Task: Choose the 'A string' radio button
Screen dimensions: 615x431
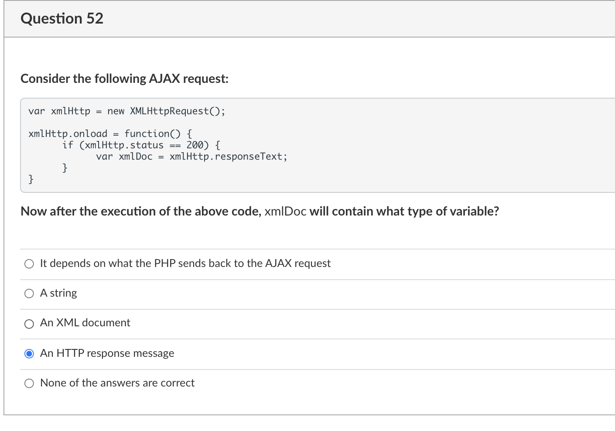Action: 29,294
